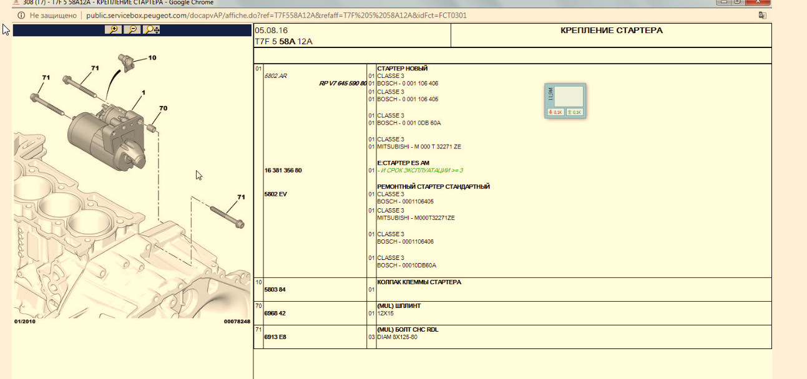This screenshot has height=379, width=807.
Task: Click the СТАРТЕР НОВЫЙ heading
Action: (403, 68)
